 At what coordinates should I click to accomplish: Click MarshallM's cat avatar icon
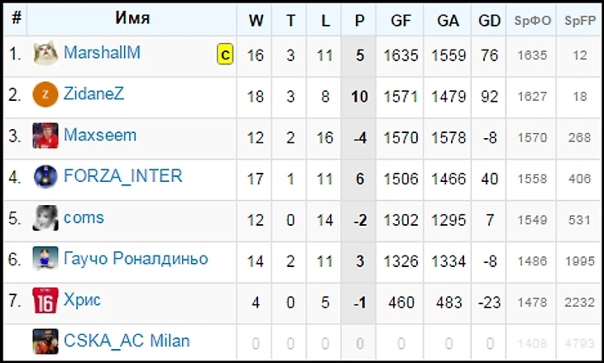[x=46, y=54]
